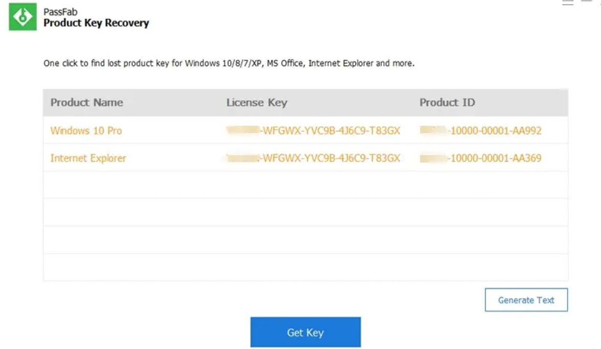Click the PassFab green key logo

23,17
